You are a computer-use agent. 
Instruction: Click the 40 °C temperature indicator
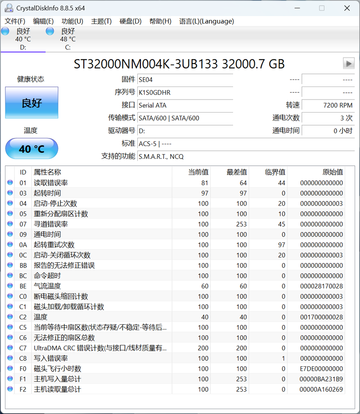coord(31,149)
